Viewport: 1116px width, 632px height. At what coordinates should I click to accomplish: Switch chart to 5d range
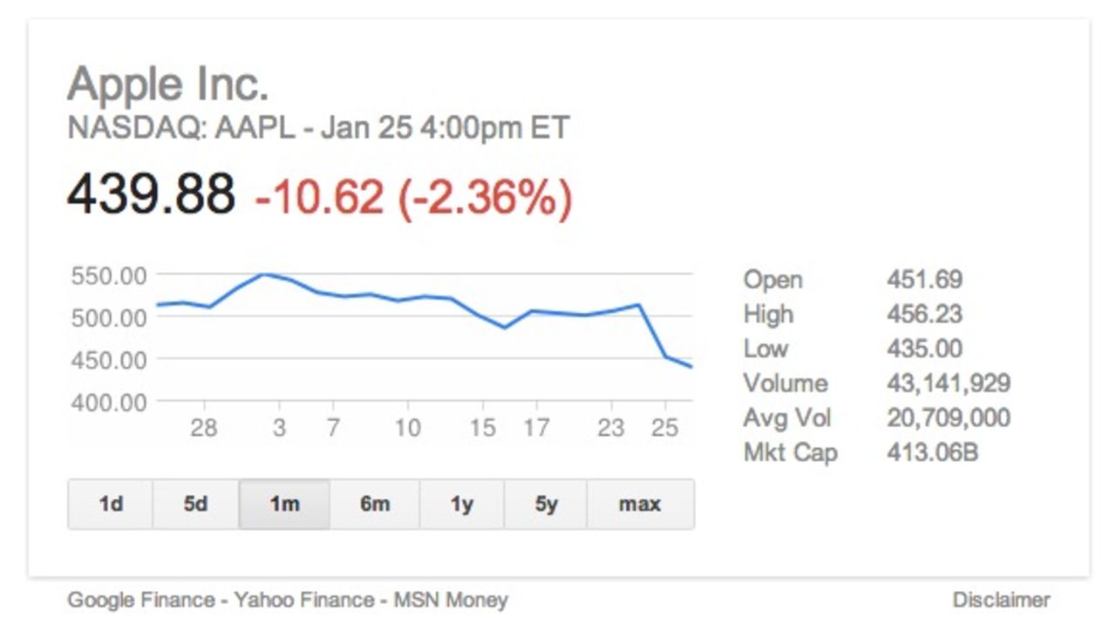point(196,504)
